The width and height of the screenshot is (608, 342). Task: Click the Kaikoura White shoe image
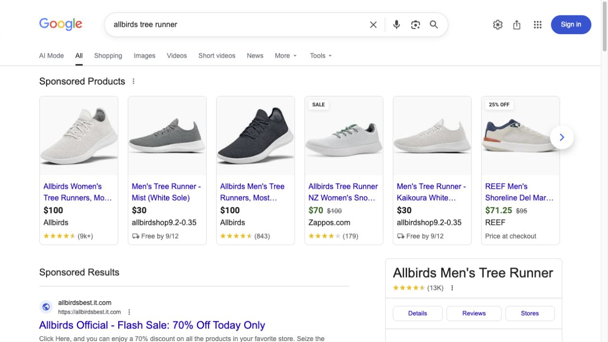click(x=432, y=136)
